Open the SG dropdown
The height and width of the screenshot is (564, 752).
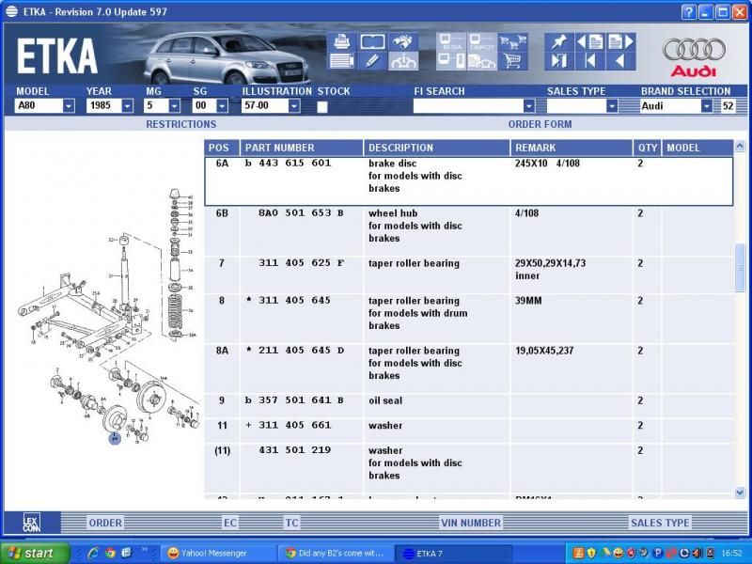[x=222, y=106]
